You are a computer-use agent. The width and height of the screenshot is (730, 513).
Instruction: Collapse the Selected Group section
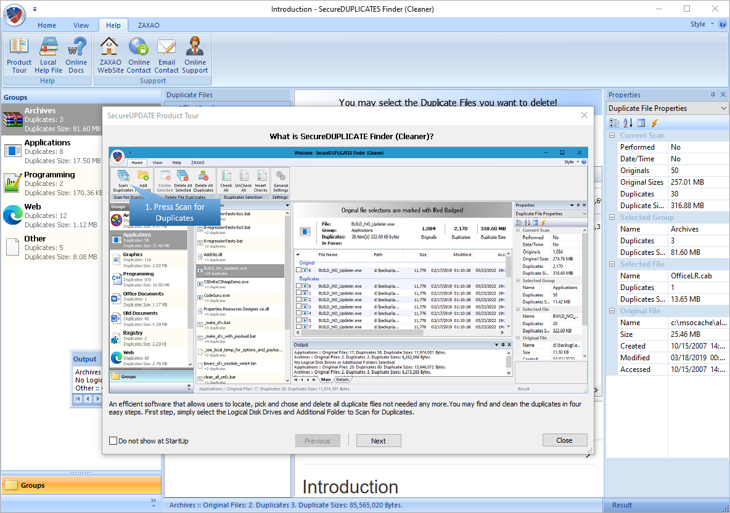click(x=612, y=217)
